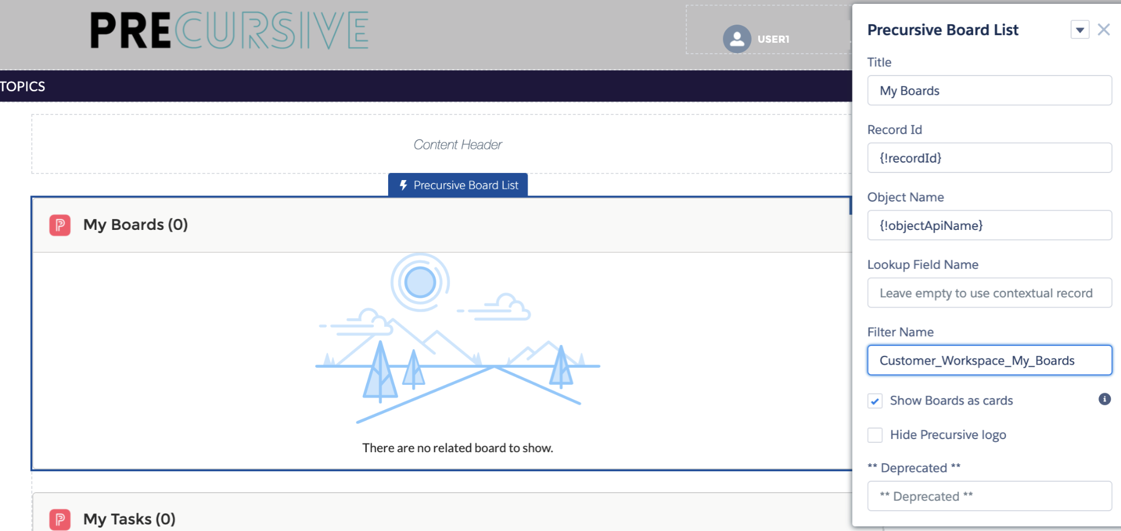Click the user avatar icon
Image resolution: width=1121 pixels, height=531 pixels.
point(737,39)
